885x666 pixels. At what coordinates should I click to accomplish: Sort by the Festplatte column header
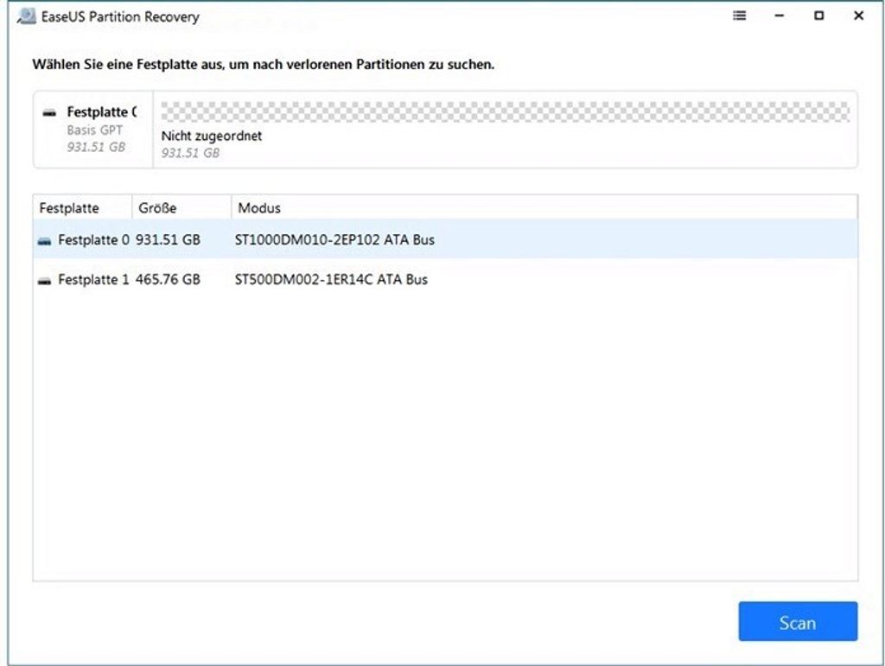[x=70, y=208]
